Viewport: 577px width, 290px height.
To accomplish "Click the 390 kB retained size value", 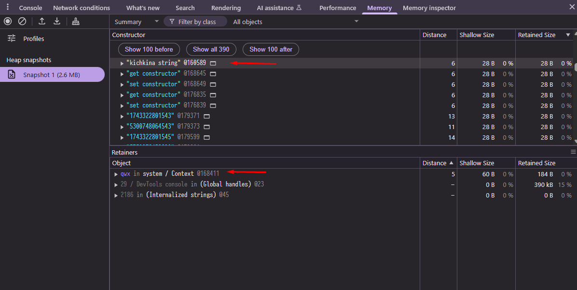I will [x=544, y=185].
